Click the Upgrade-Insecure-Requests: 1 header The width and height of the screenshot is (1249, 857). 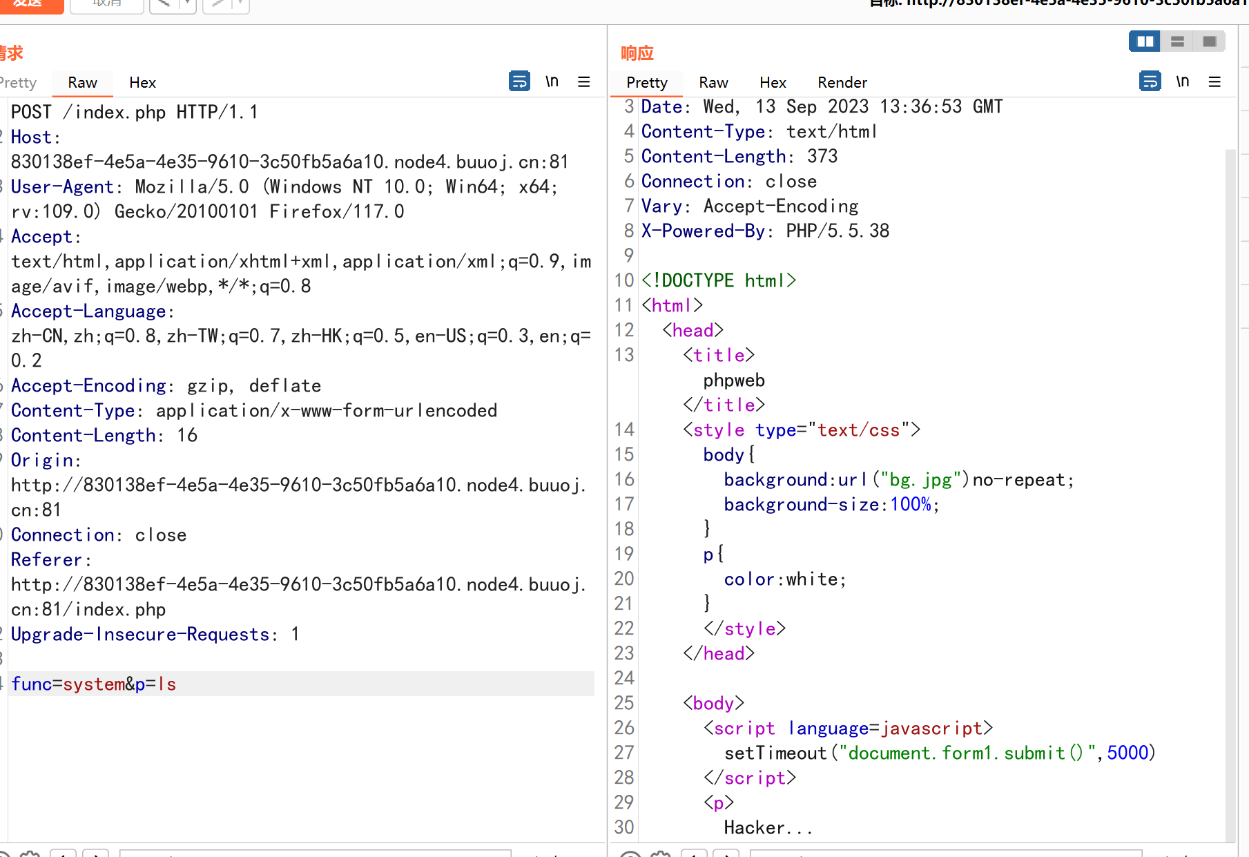(x=155, y=635)
